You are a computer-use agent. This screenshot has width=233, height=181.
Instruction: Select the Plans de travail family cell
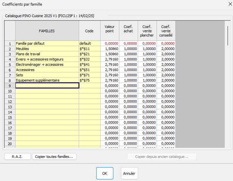click(x=47, y=54)
